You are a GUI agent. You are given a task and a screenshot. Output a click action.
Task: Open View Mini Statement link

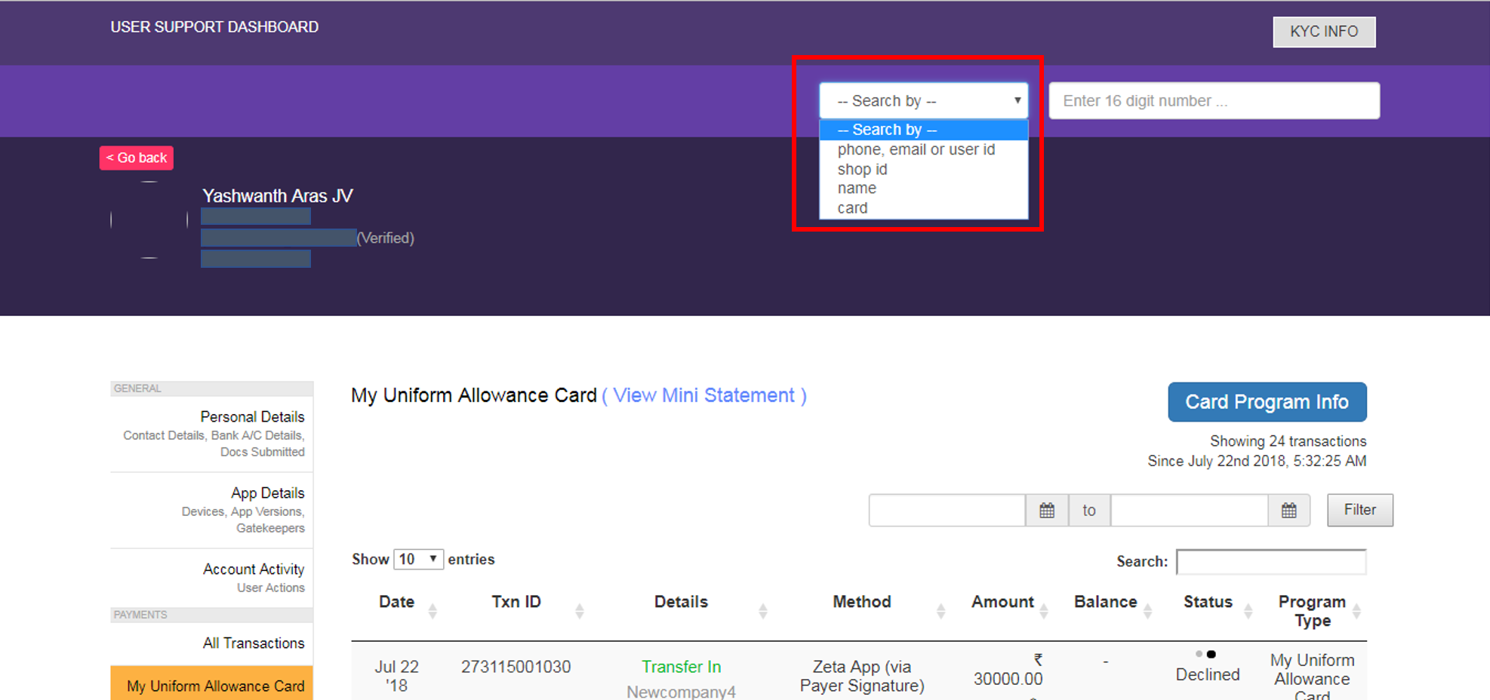pos(704,395)
